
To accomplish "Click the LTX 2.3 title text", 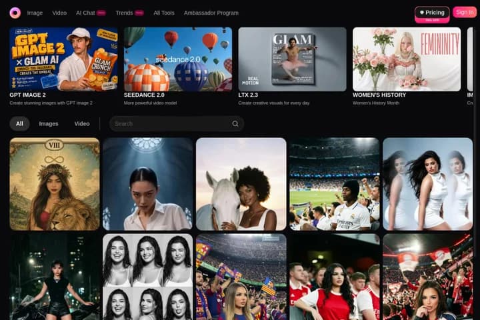I will pyautogui.click(x=248, y=95).
